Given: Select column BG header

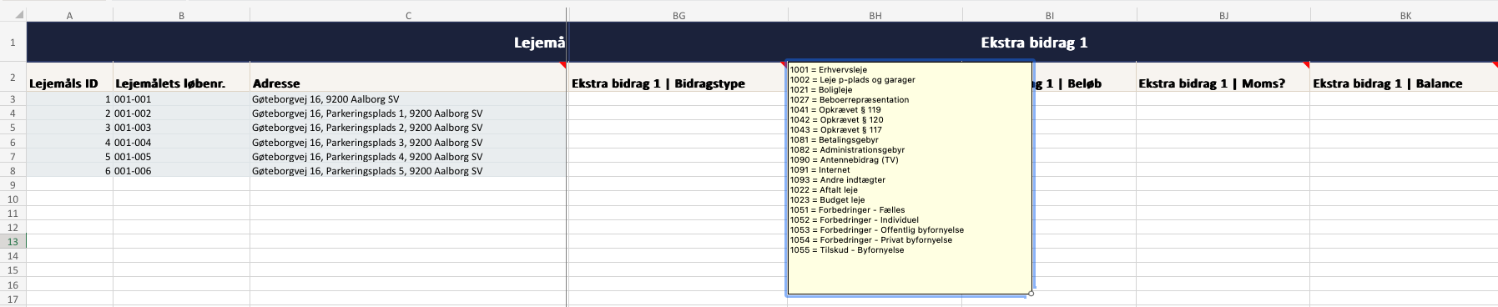Looking at the screenshot, I should [x=678, y=15].
